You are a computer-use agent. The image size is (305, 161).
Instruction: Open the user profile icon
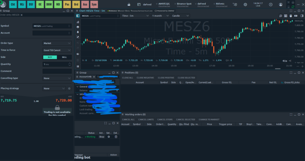[x=281, y=4]
